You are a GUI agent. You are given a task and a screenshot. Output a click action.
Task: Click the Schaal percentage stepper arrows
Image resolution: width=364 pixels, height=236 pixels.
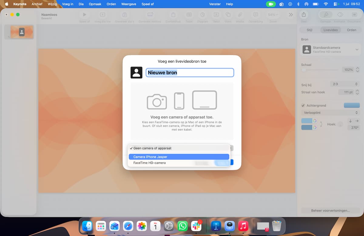click(x=358, y=70)
